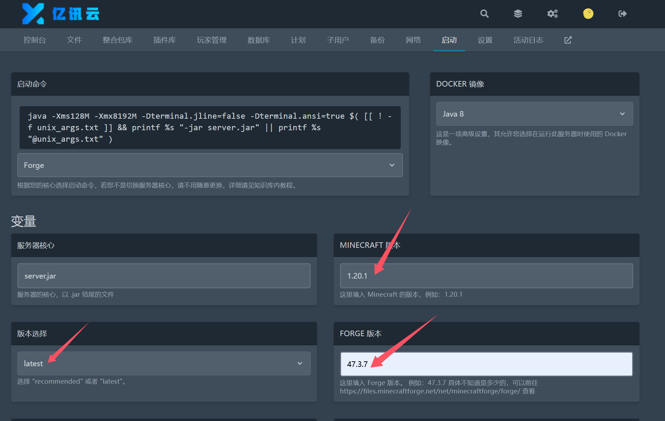Click the java startup command text box
The height and width of the screenshot is (421, 665).
tap(210, 127)
